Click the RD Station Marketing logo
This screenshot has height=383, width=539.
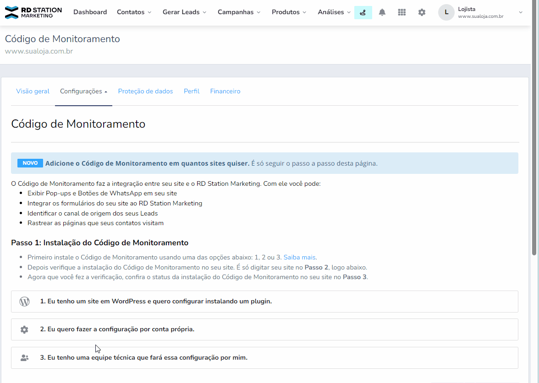click(x=33, y=12)
